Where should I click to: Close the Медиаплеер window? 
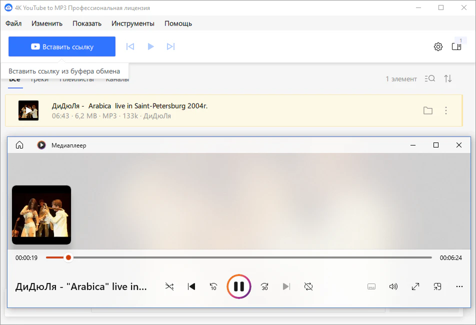point(459,145)
